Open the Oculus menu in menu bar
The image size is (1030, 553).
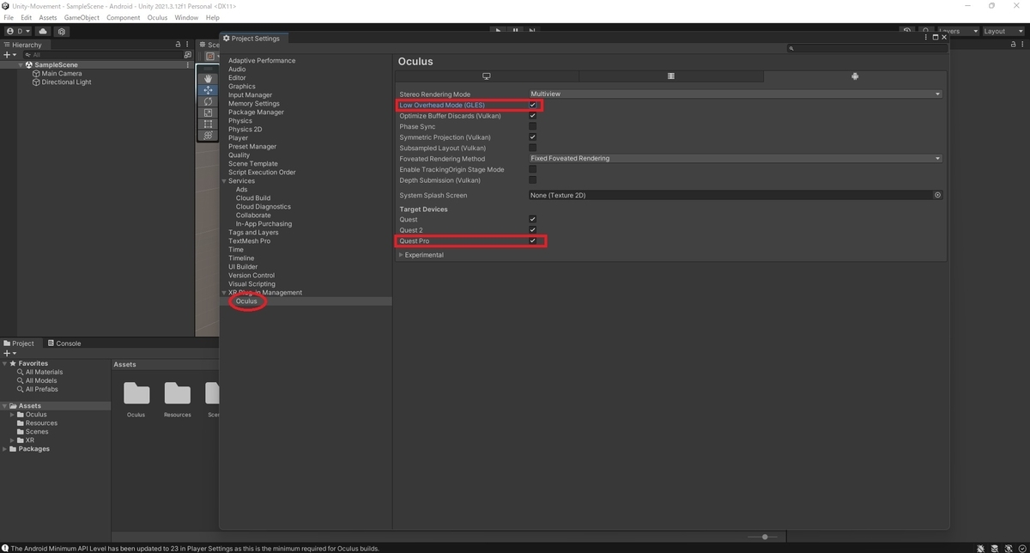pyautogui.click(x=157, y=17)
